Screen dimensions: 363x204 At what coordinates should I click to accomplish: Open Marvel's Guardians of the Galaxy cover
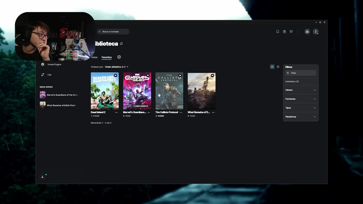point(137,91)
